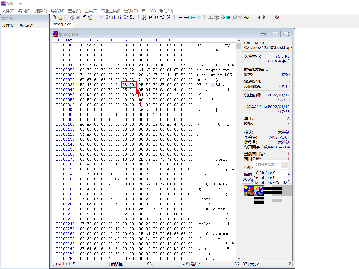Viewport: 359px width, 269px height.
Task: Click scroll down arrow of hex view
Action: click(x=239, y=258)
